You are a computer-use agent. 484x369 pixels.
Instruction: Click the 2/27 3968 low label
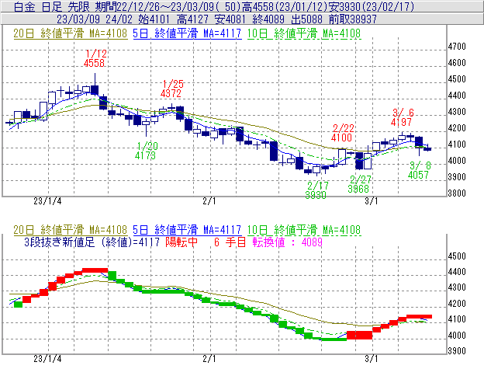coord(360,184)
